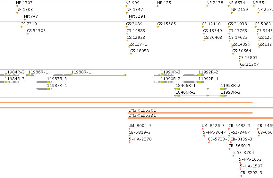This screenshot has height=178, width=273.
Task: Click the 5-HA-3047 insertion marker
Action: (204, 136)
